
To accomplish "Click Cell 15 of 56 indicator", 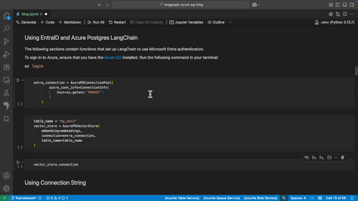I will tap(336, 198).
